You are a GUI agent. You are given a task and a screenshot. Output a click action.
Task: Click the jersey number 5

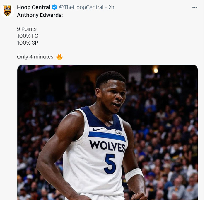tap(110, 163)
